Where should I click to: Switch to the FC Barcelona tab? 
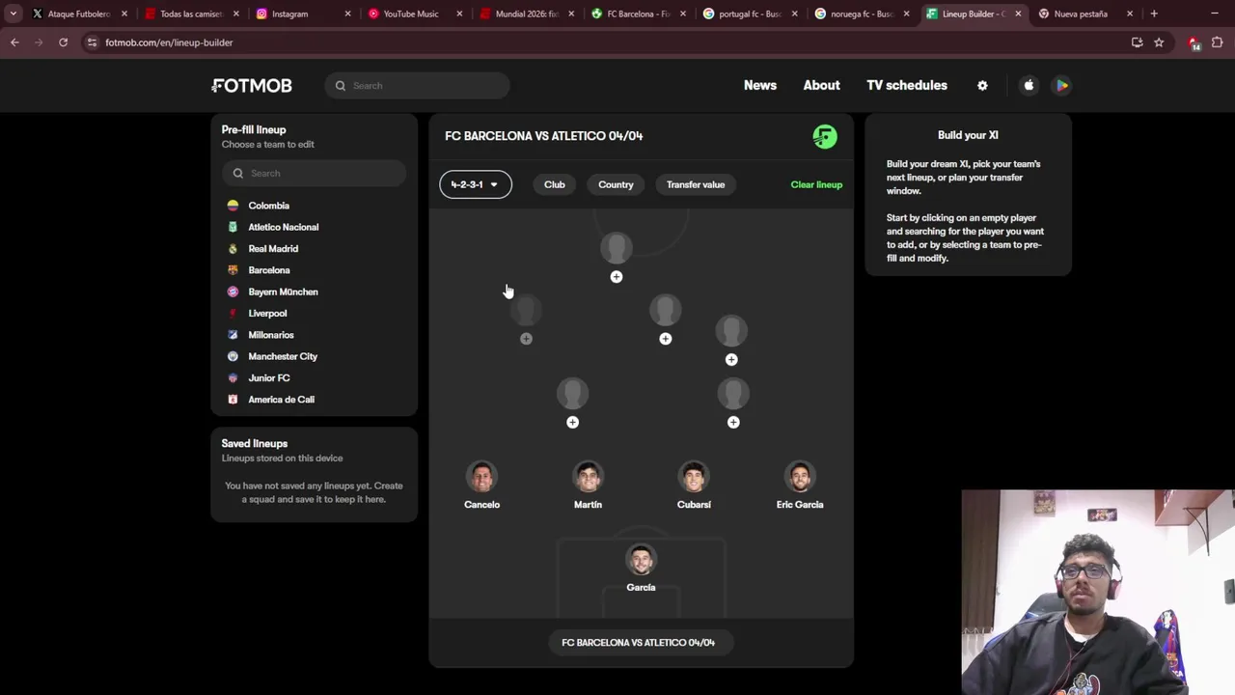pyautogui.click(x=638, y=14)
